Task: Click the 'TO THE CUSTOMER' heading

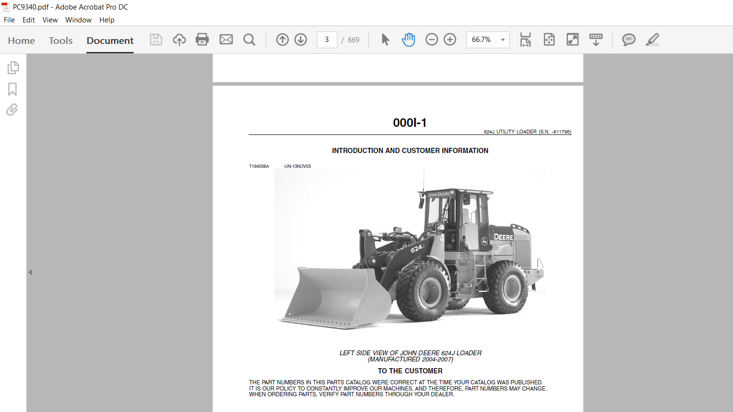Action: (410, 371)
